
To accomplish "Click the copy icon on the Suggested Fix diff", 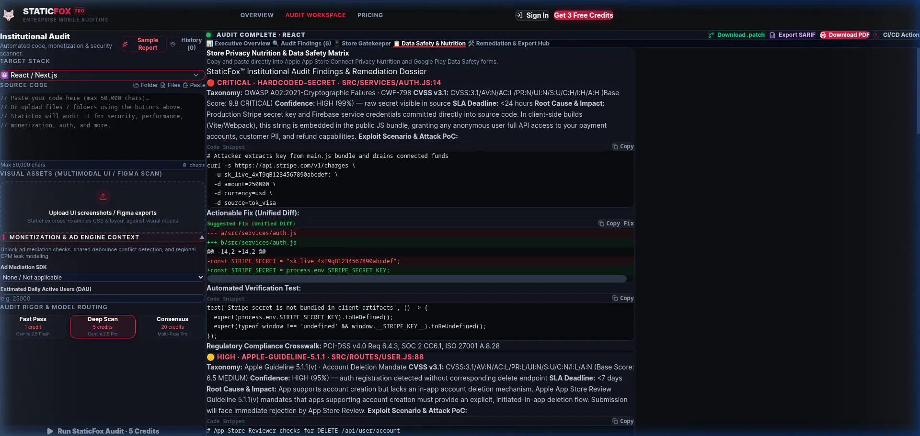I will 601,224.
